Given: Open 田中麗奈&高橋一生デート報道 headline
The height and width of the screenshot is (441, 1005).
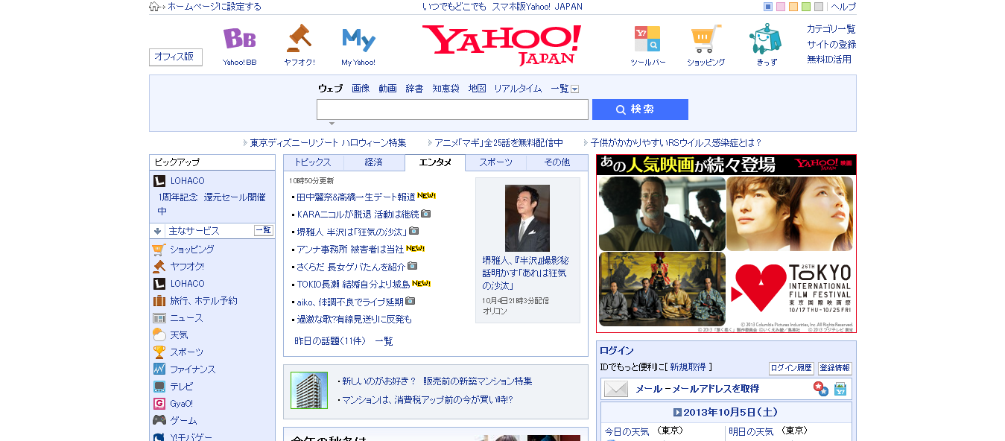Looking at the screenshot, I should tap(356, 197).
